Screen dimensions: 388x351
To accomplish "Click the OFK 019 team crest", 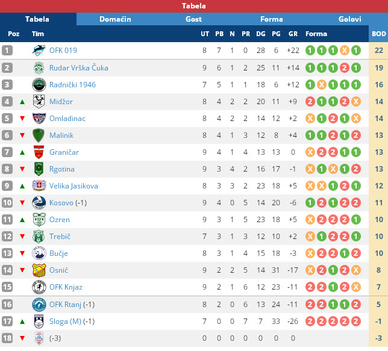I will click(39, 51).
